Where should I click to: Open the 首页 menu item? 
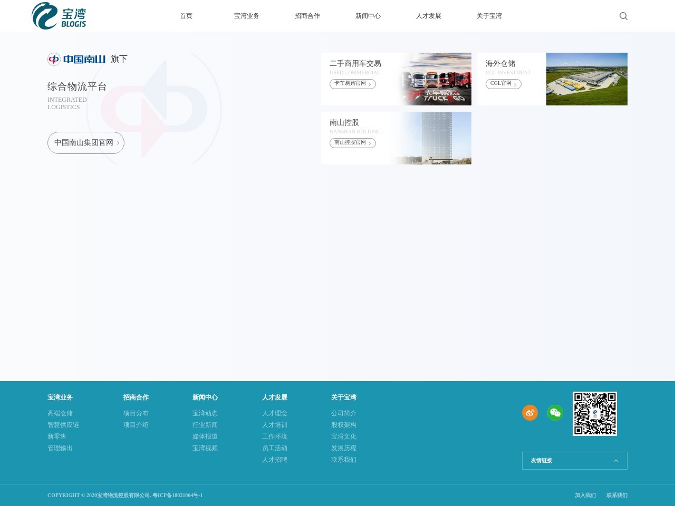pyautogui.click(x=186, y=16)
